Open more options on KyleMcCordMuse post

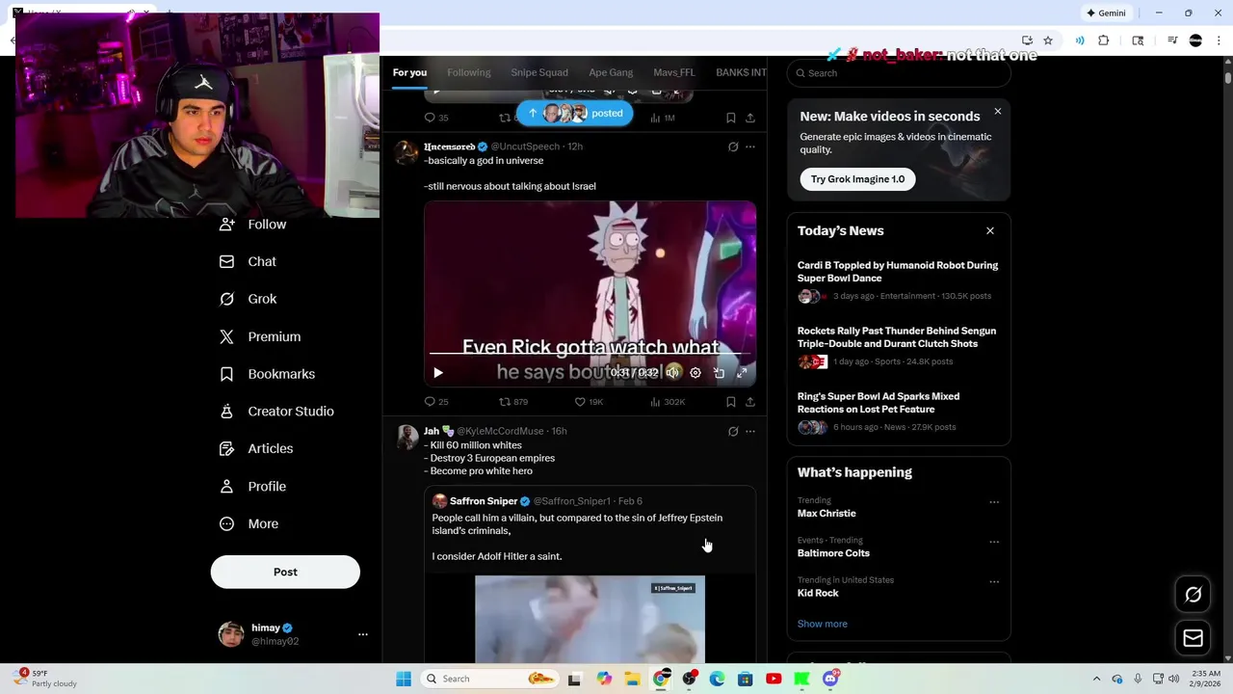pos(750,432)
